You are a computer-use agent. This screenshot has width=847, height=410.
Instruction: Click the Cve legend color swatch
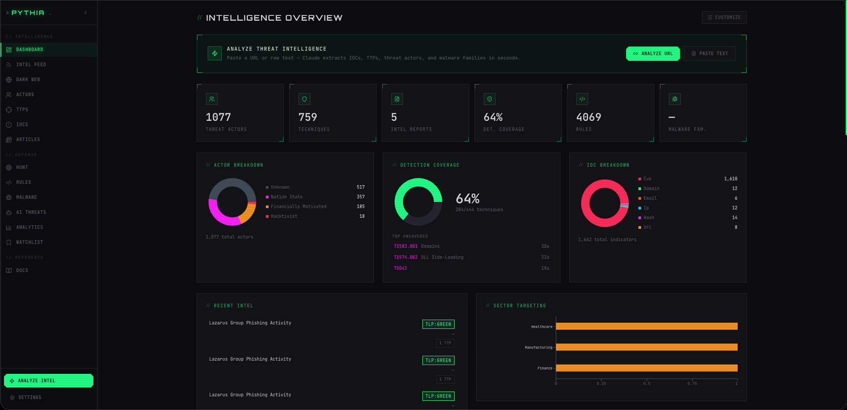point(640,179)
